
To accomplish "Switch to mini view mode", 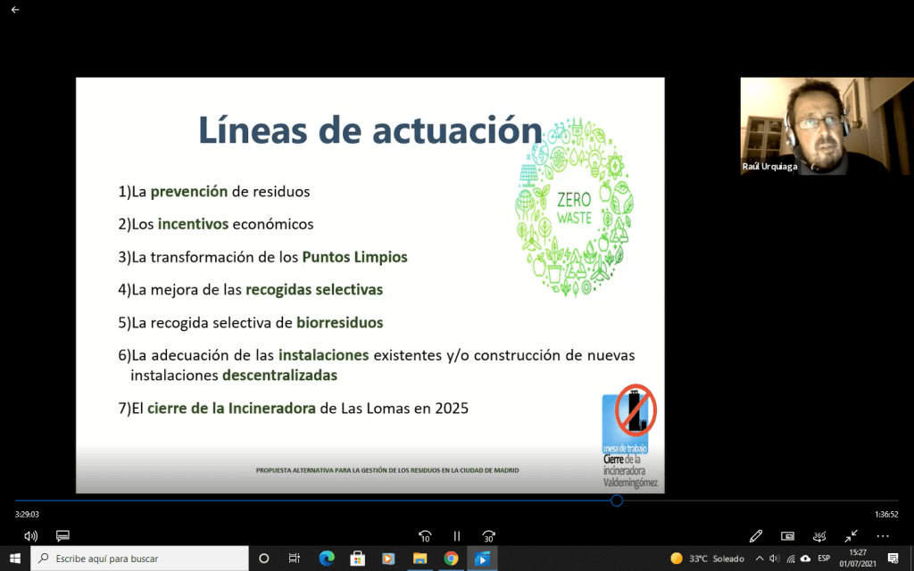I will [787, 536].
